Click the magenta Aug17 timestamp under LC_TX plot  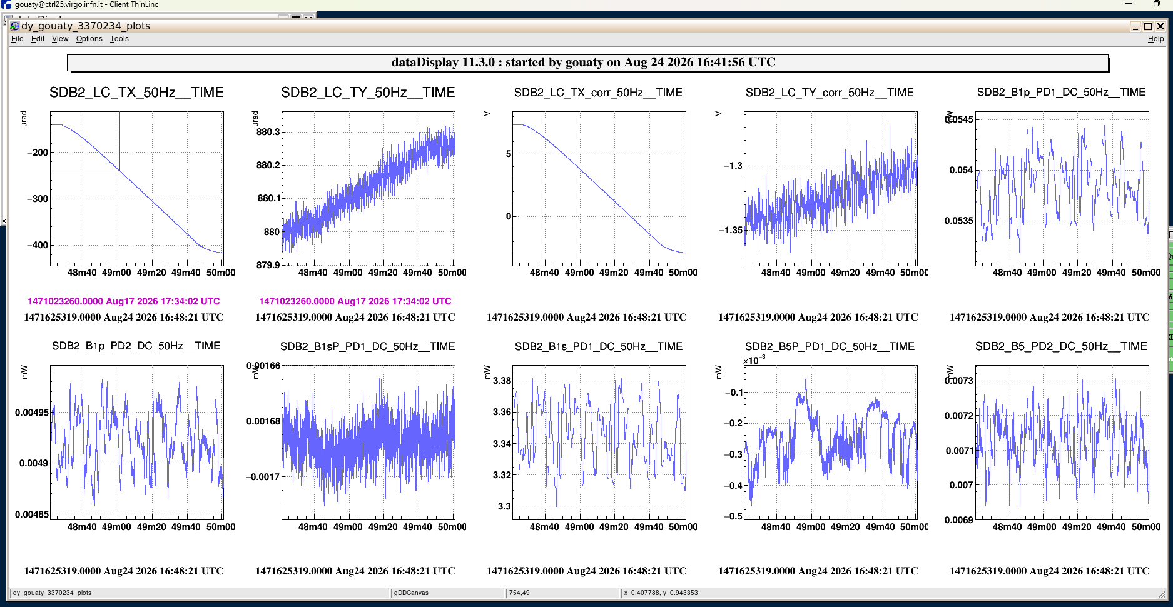pyautogui.click(x=124, y=301)
